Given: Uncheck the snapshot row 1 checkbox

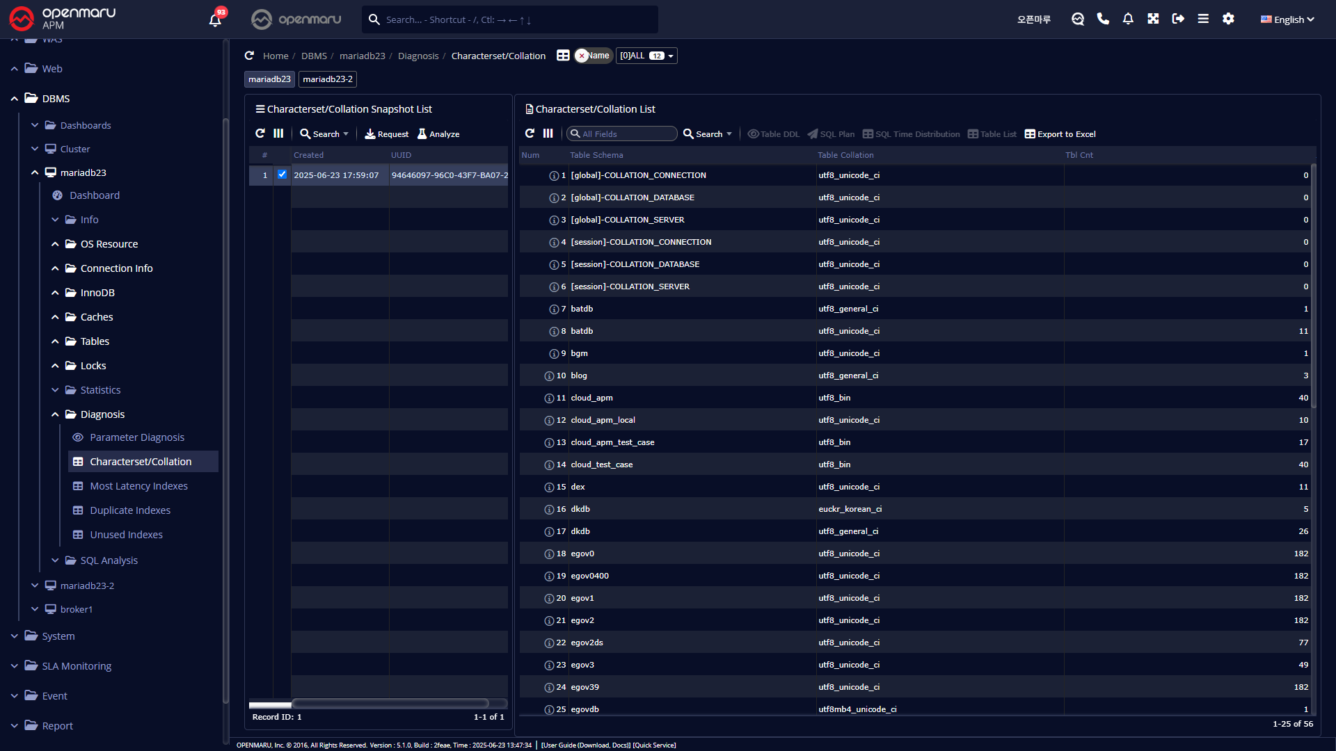Looking at the screenshot, I should pyautogui.click(x=282, y=175).
